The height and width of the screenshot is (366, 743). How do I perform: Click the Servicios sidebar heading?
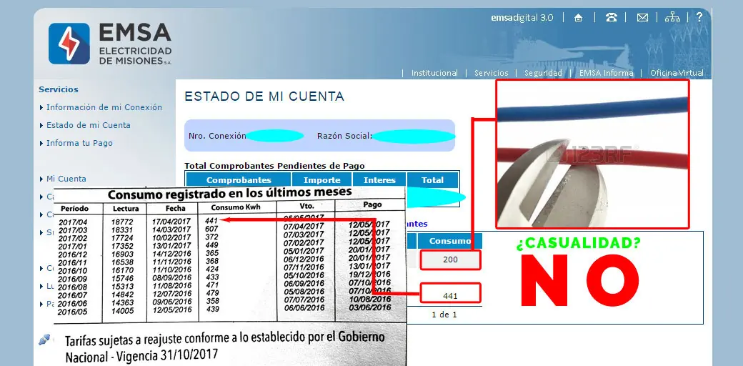[x=59, y=89]
